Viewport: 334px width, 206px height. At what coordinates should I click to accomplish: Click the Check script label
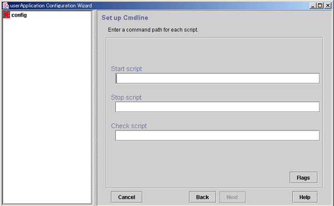pos(129,125)
